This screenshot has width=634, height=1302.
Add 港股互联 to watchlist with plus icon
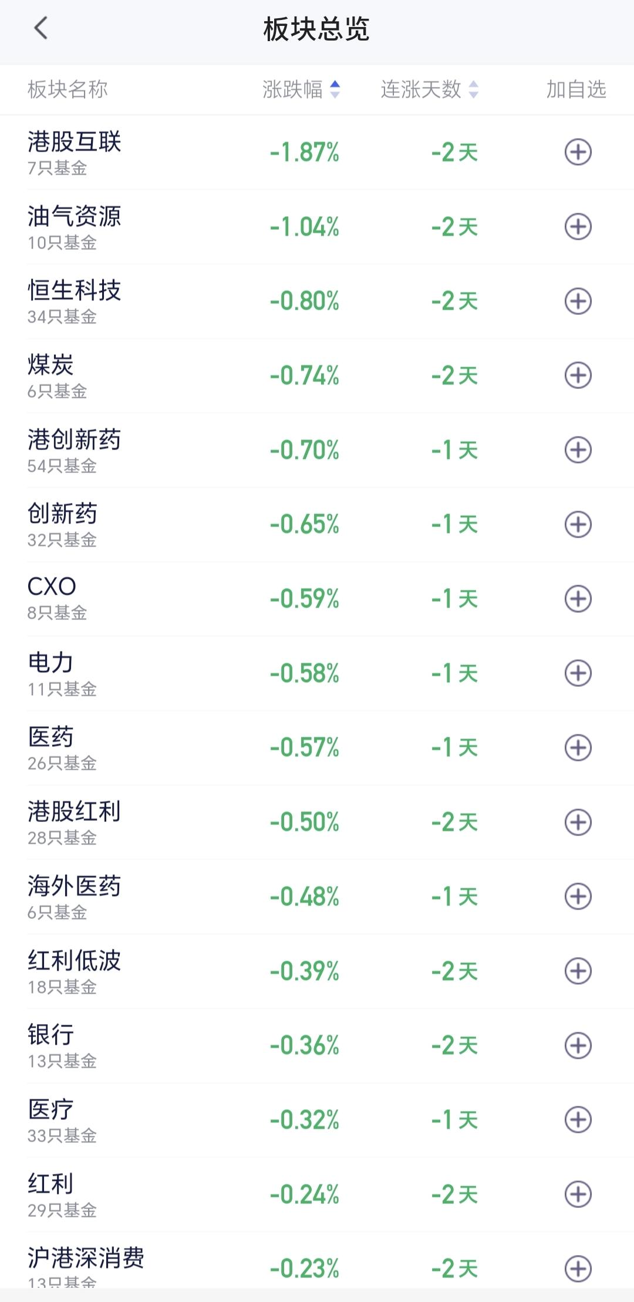click(x=578, y=152)
